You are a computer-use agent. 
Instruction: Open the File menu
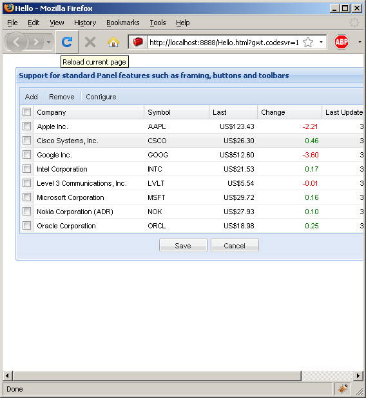coord(12,23)
